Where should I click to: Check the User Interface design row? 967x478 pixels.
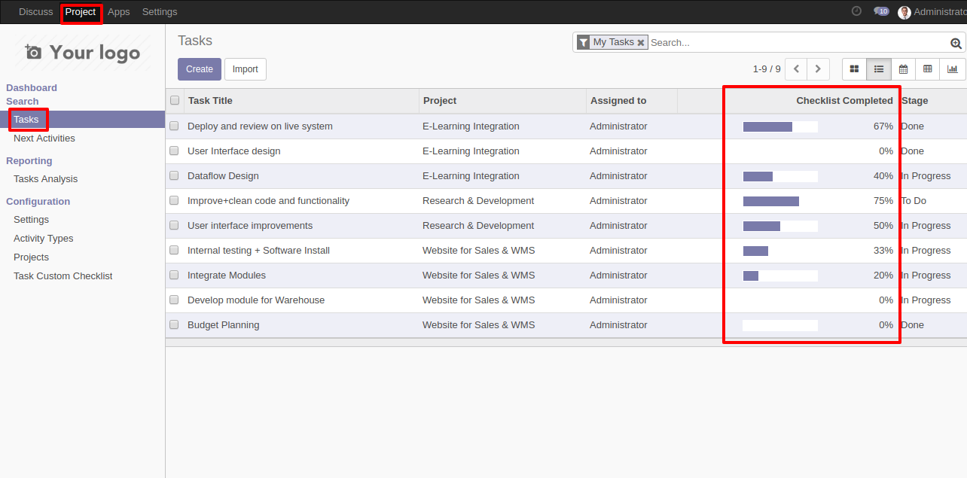[174, 151]
